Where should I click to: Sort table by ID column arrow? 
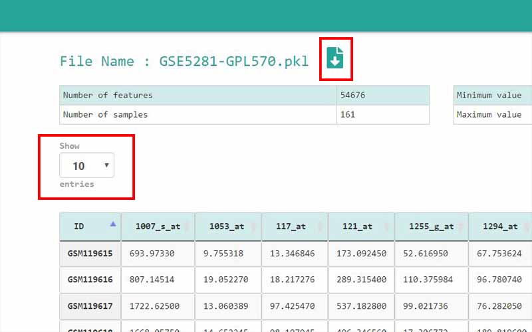[113, 224]
